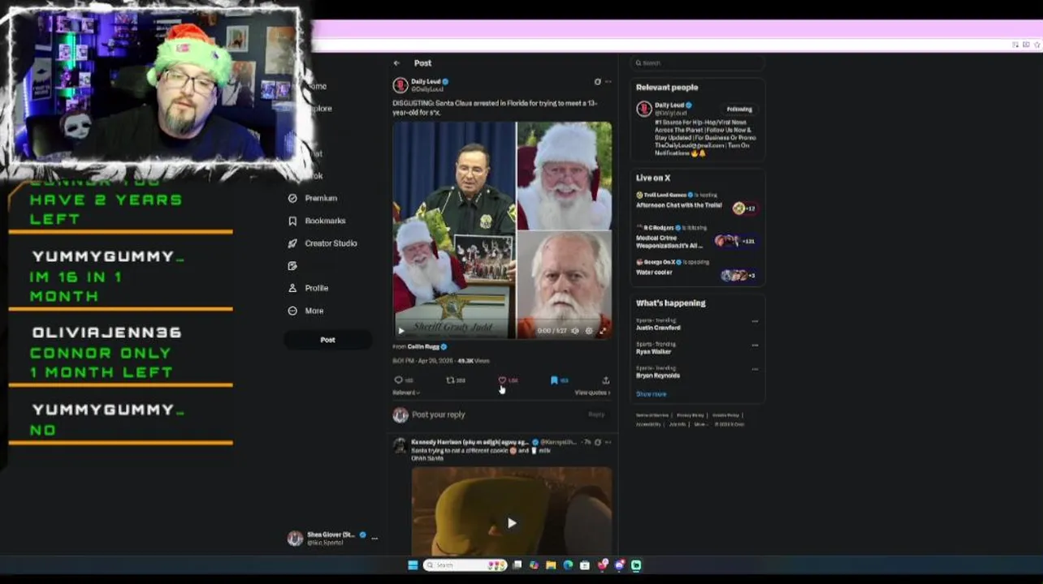Open Bryan Reynolds trending topic
Image resolution: width=1043 pixels, height=584 pixels.
[x=658, y=376]
